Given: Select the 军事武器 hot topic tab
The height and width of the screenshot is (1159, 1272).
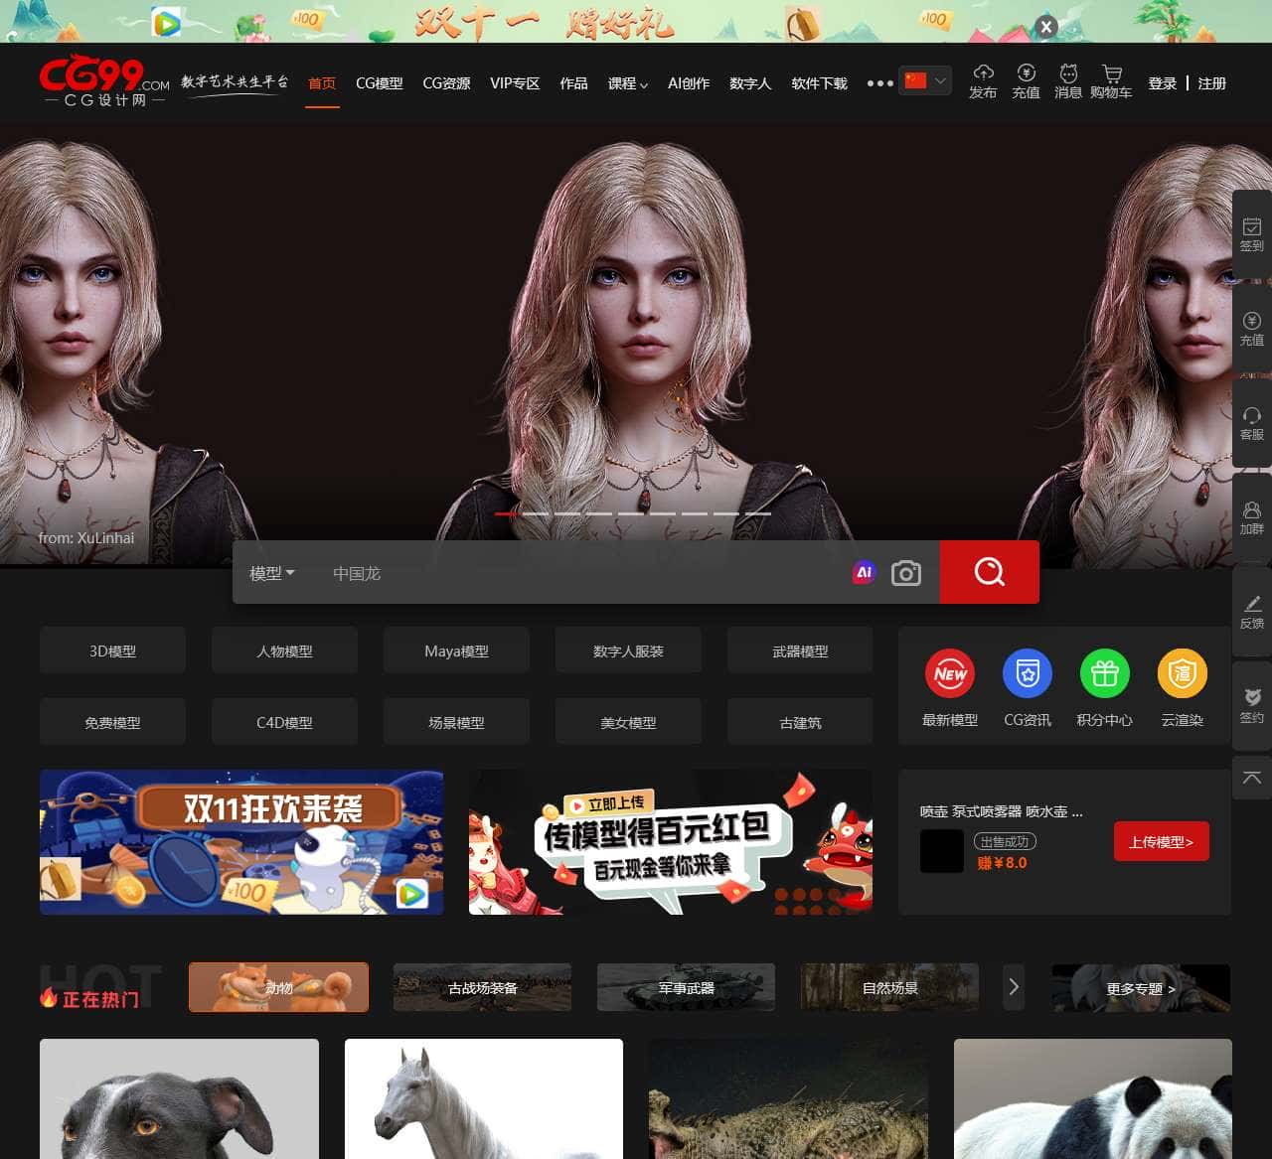Looking at the screenshot, I should [x=686, y=987].
